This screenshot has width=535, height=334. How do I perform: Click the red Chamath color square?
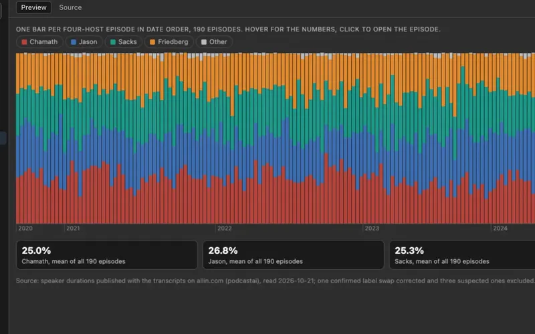coord(24,42)
